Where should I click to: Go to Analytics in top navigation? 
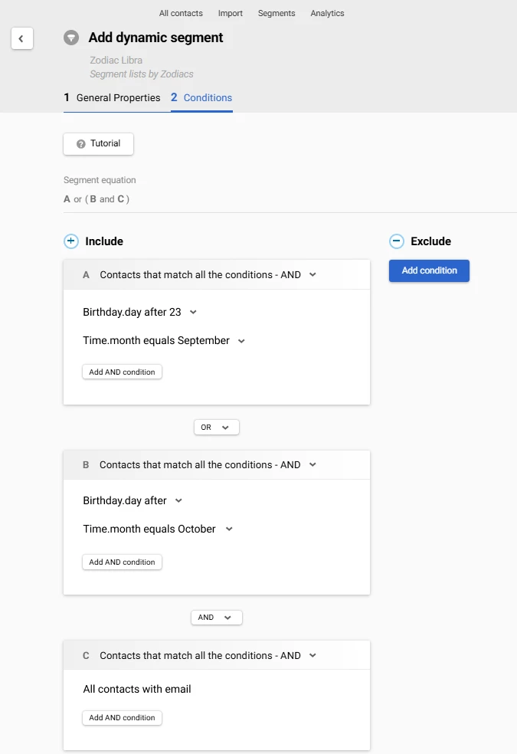(327, 14)
